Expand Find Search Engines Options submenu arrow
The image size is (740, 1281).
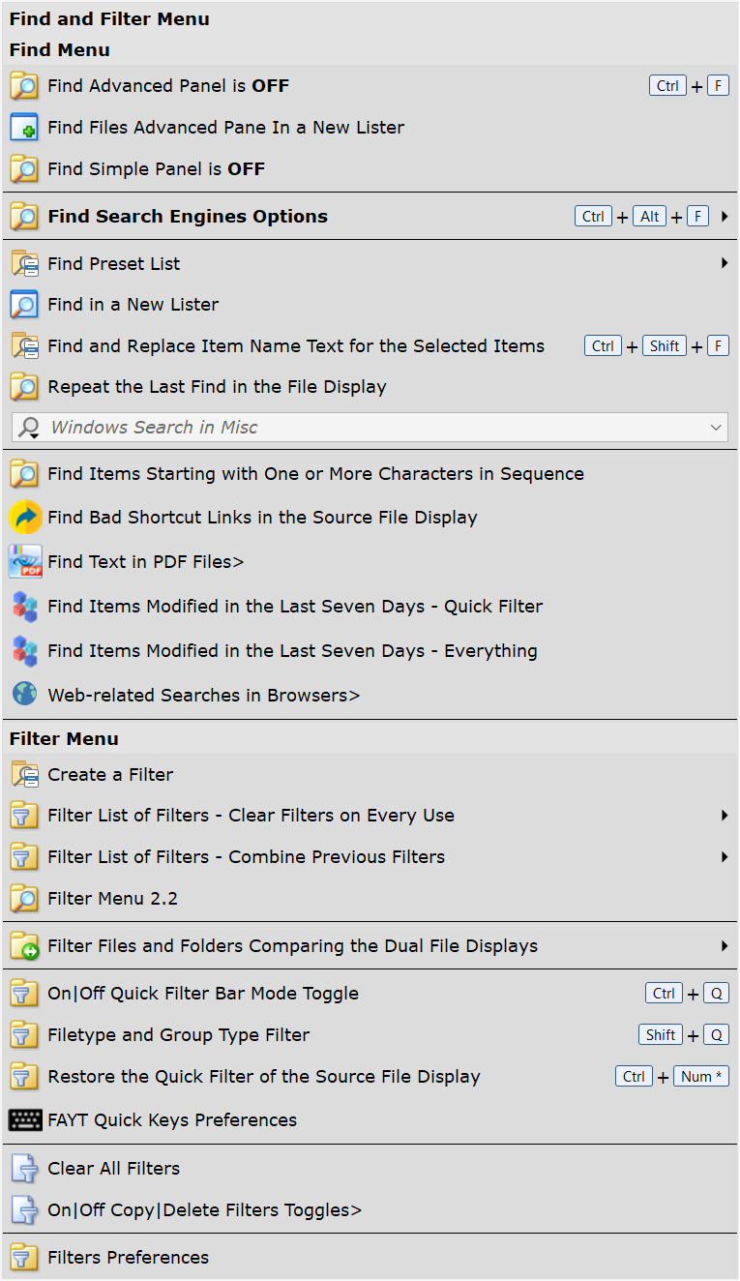tap(725, 217)
